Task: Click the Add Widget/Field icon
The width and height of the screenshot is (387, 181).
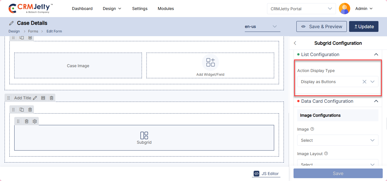Action: (x=210, y=62)
